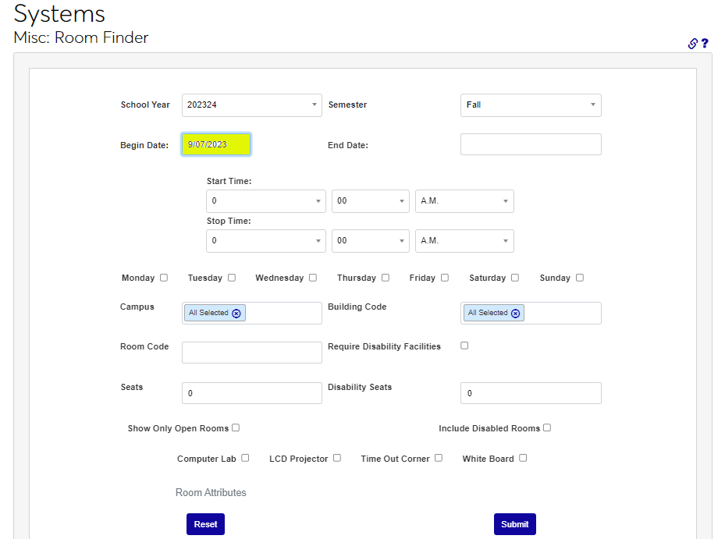Choose Stop Time A.M./P.M. dropdown

pyautogui.click(x=464, y=241)
